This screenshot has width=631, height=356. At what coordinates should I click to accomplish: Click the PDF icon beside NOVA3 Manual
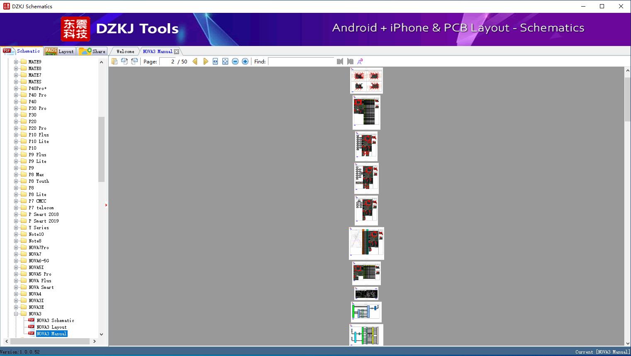click(31, 333)
